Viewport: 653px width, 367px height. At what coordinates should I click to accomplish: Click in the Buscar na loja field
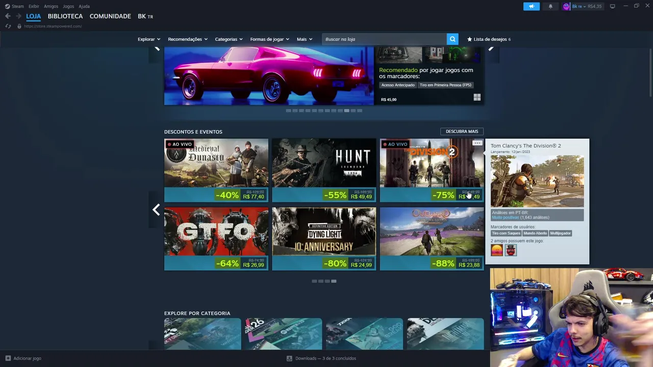point(384,39)
